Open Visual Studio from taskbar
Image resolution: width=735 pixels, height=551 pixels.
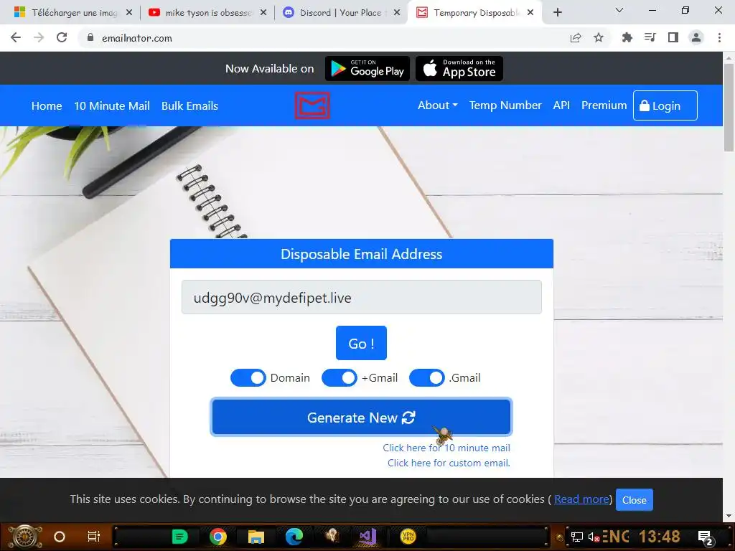coord(369,537)
